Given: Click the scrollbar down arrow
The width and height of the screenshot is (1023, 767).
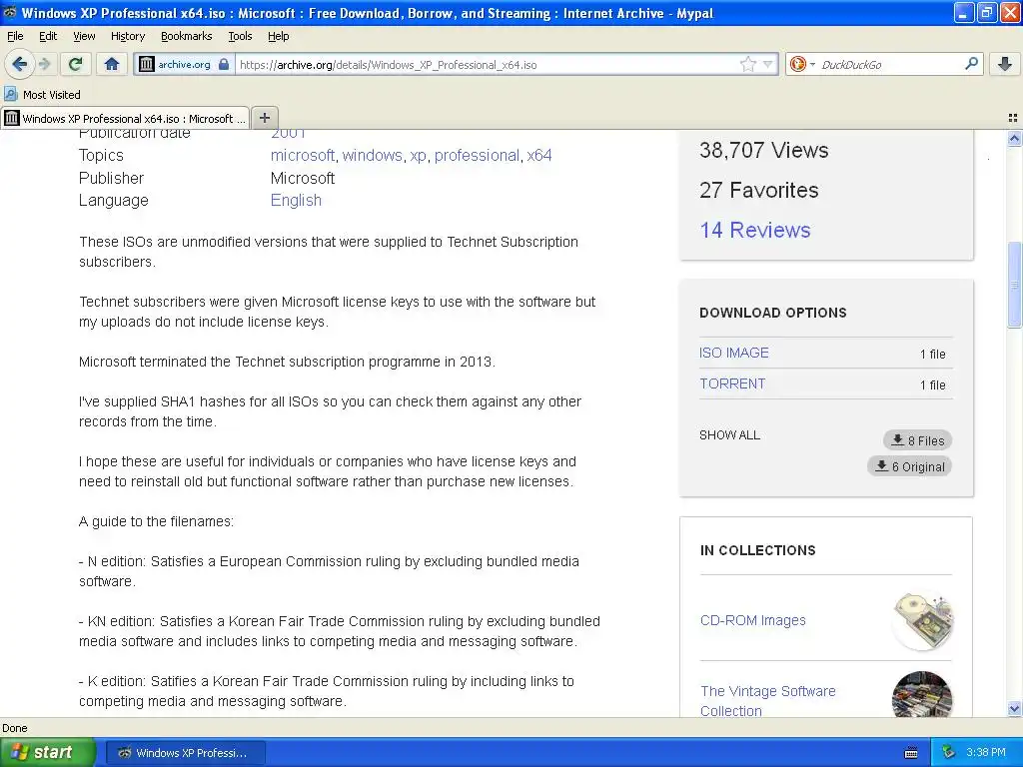Looking at the screenshot, I should click(1014, 709).
